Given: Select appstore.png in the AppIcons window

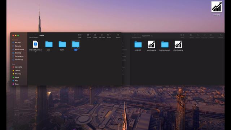Looking at the screenshot, I should pyautogui.click(x=151, y=46).
